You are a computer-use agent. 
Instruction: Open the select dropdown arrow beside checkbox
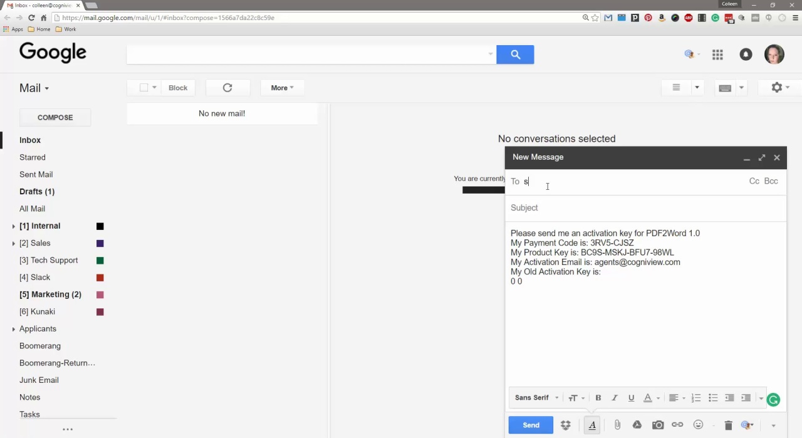click(x=154, y=88)
